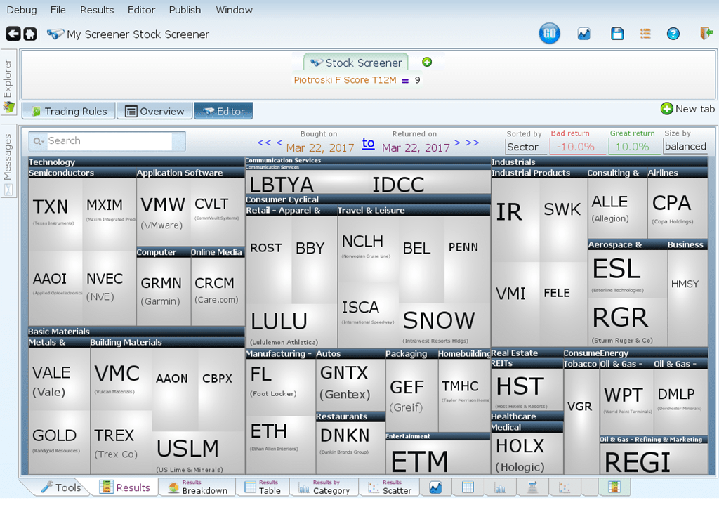Click the bottom treemap icon
This screenshot has height=512, width=719.
point(614,487)
